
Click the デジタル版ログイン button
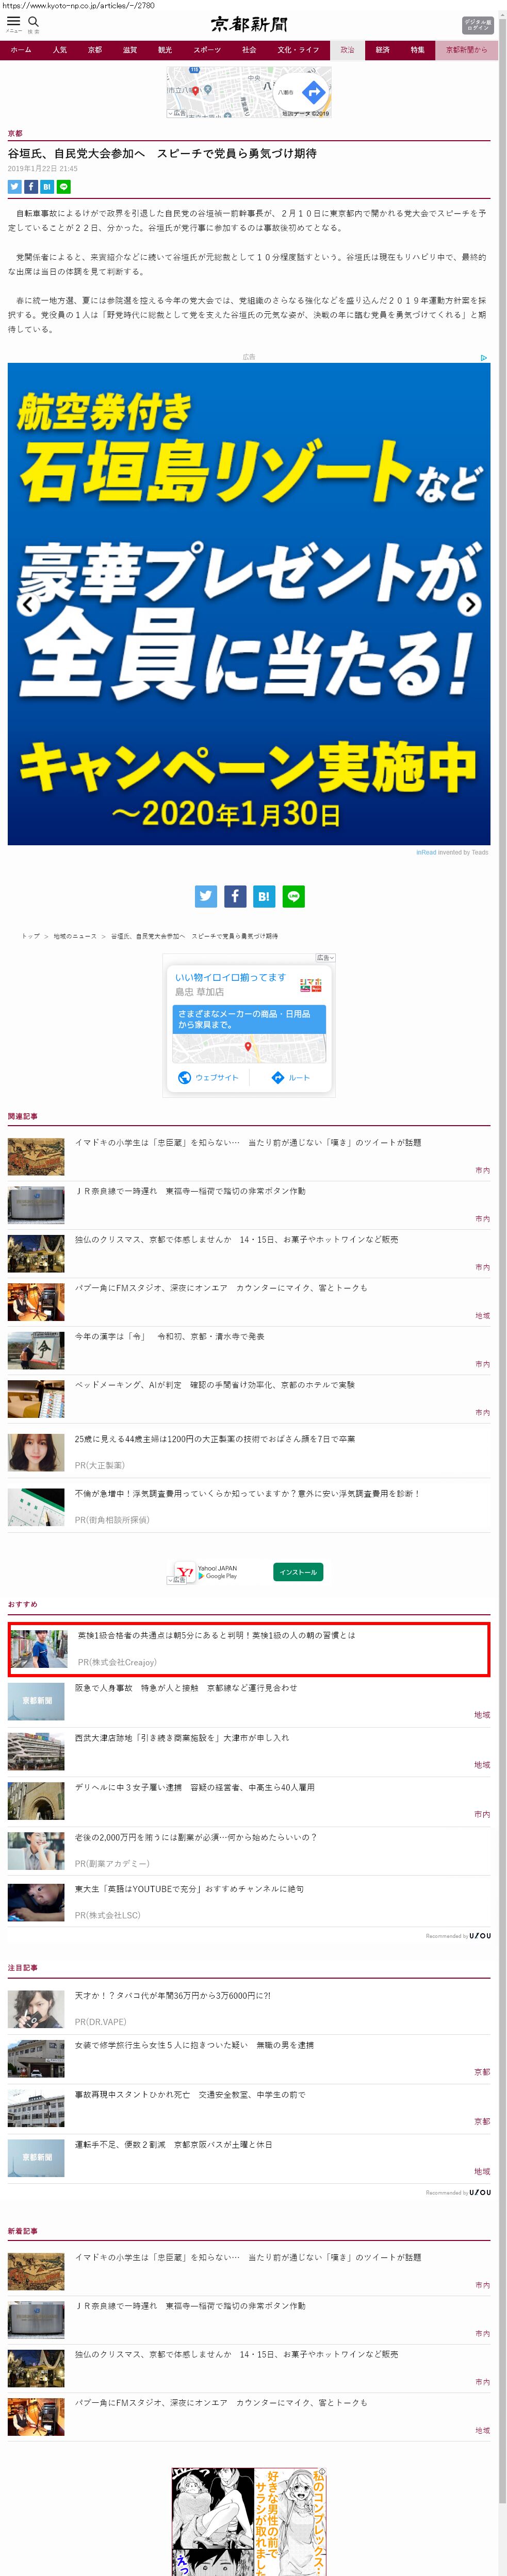(x=477, y=25)
